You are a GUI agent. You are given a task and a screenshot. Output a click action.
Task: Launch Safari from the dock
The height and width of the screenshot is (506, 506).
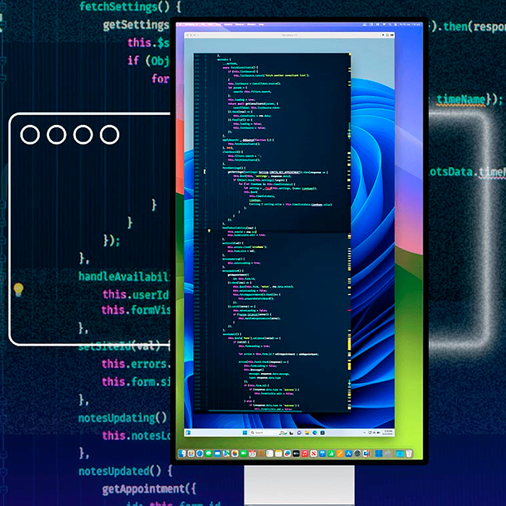tap(200, 453)
